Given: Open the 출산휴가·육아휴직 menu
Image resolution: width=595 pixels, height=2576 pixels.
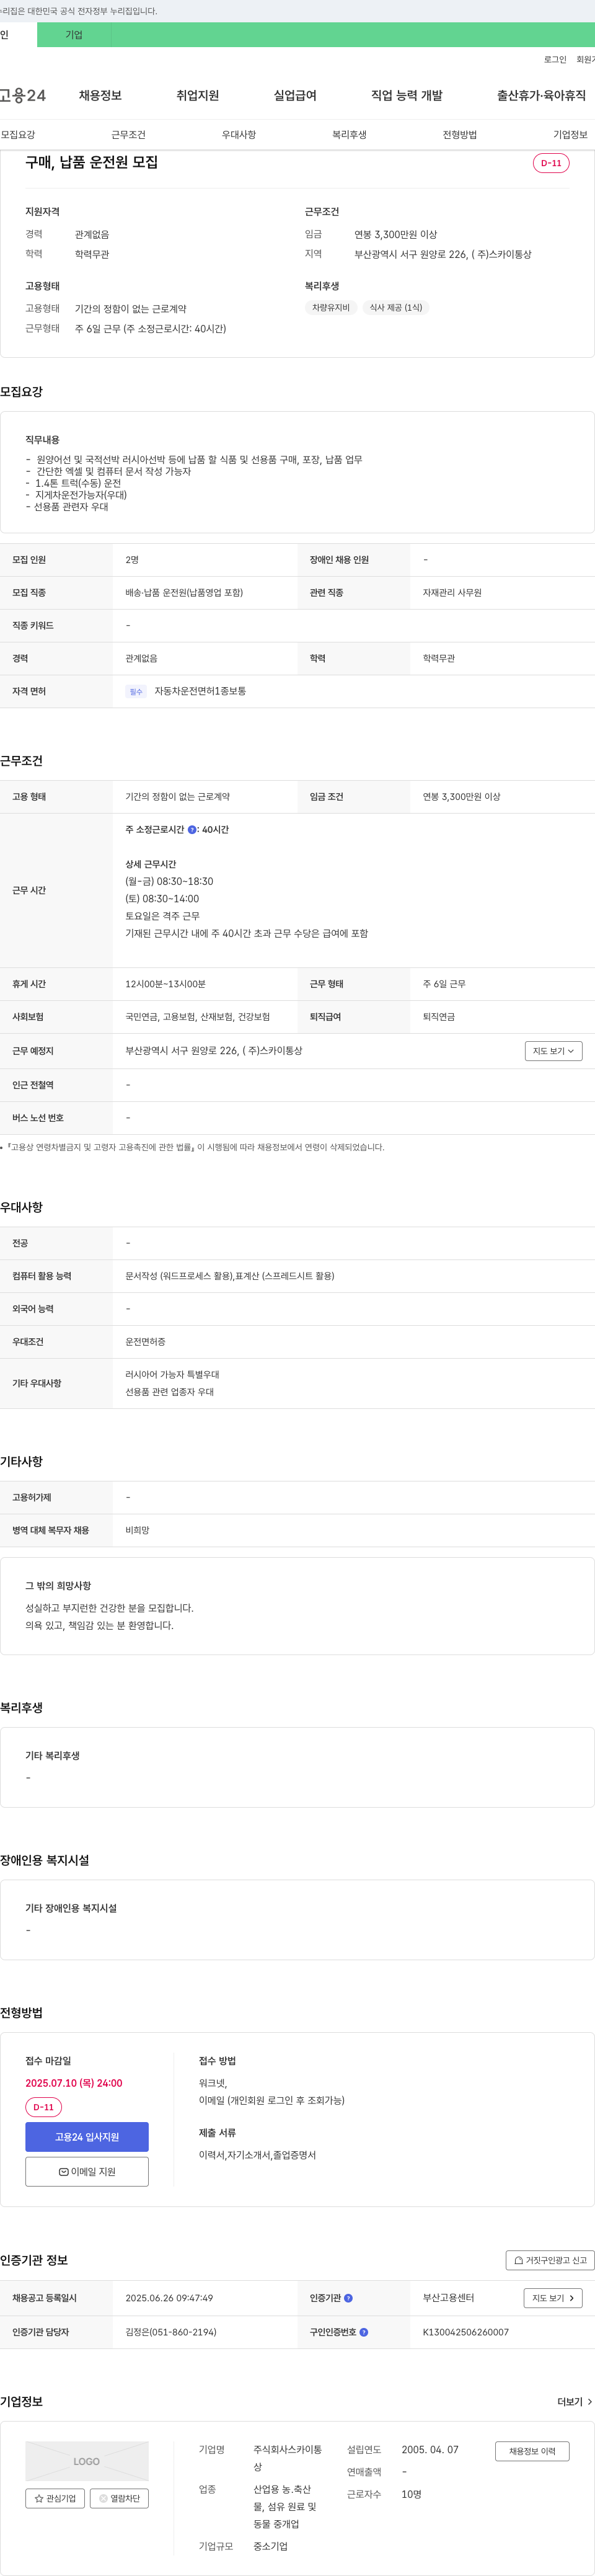Looking at the screenshot, I should (541, 96).
